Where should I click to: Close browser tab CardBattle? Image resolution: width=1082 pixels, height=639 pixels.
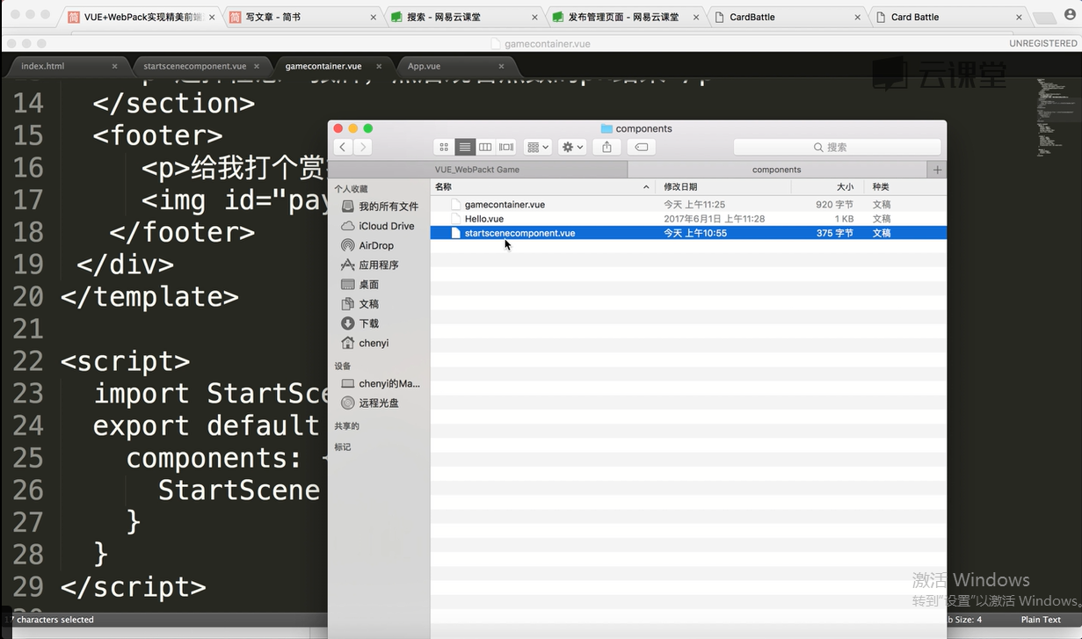pyautogui.click(x=857, y=18)
